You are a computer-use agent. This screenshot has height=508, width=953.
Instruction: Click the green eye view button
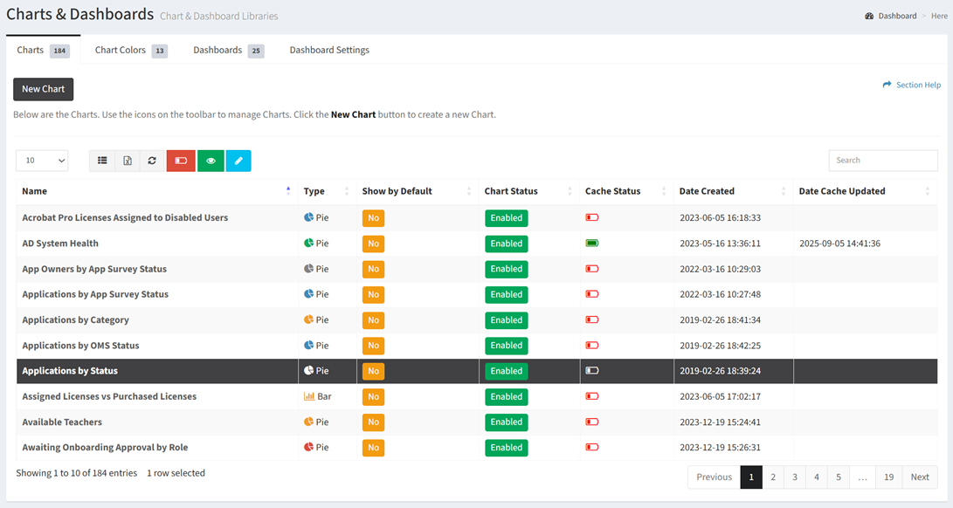tap(211, 161)
